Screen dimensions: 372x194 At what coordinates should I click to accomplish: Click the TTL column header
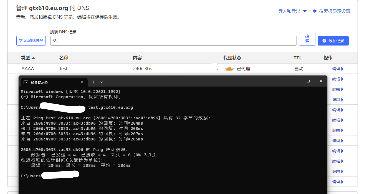pyautogui.click(x=297, y=58)
